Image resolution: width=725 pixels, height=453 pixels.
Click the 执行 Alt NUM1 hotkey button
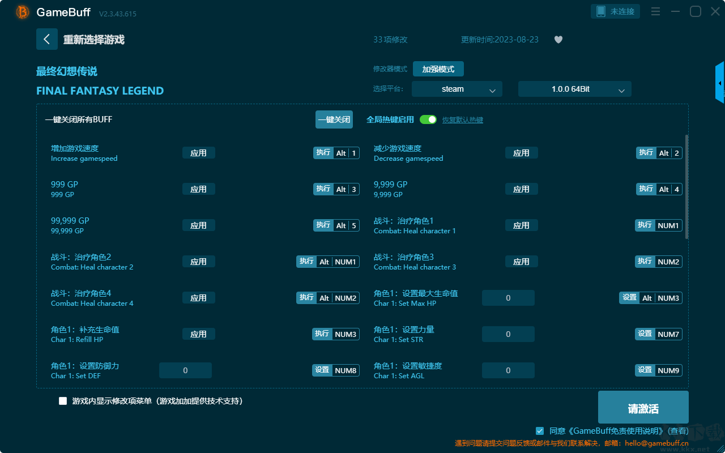(328, 262)
